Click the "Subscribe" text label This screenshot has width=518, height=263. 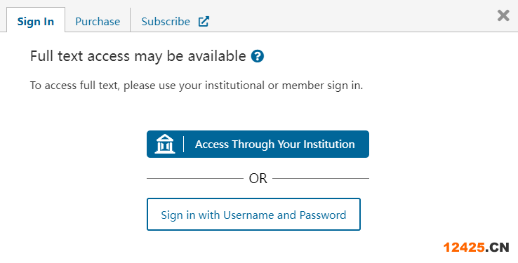166,22
